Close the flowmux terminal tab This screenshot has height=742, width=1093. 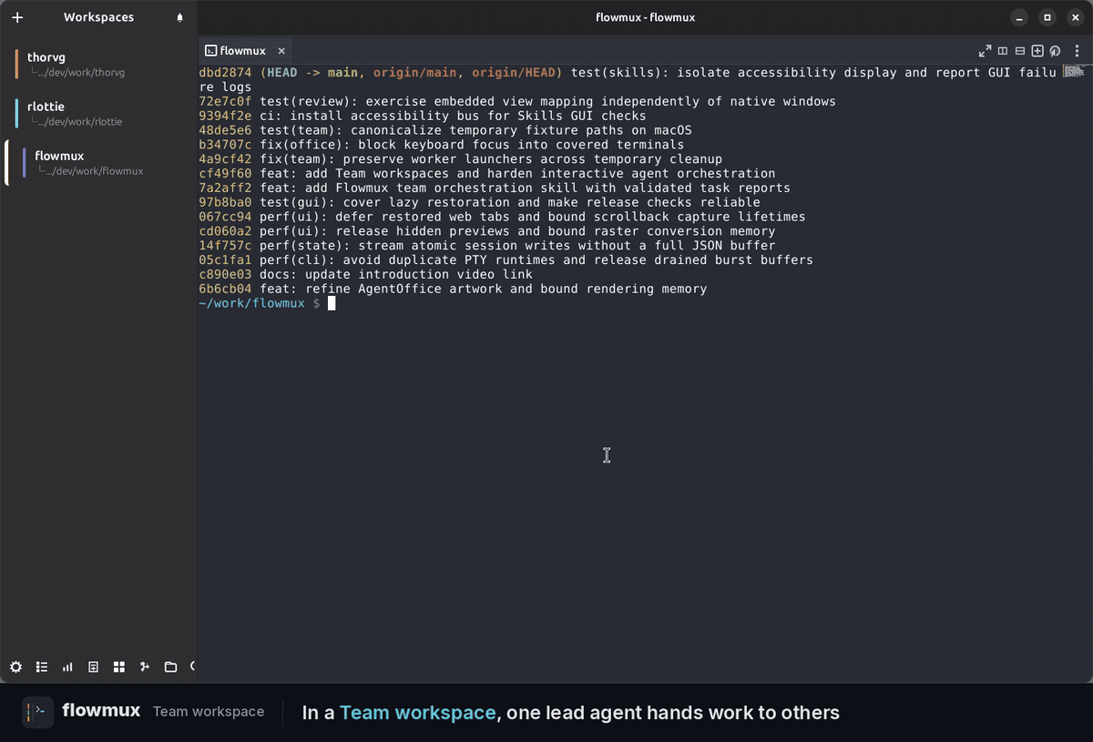(x=281, y=51)
